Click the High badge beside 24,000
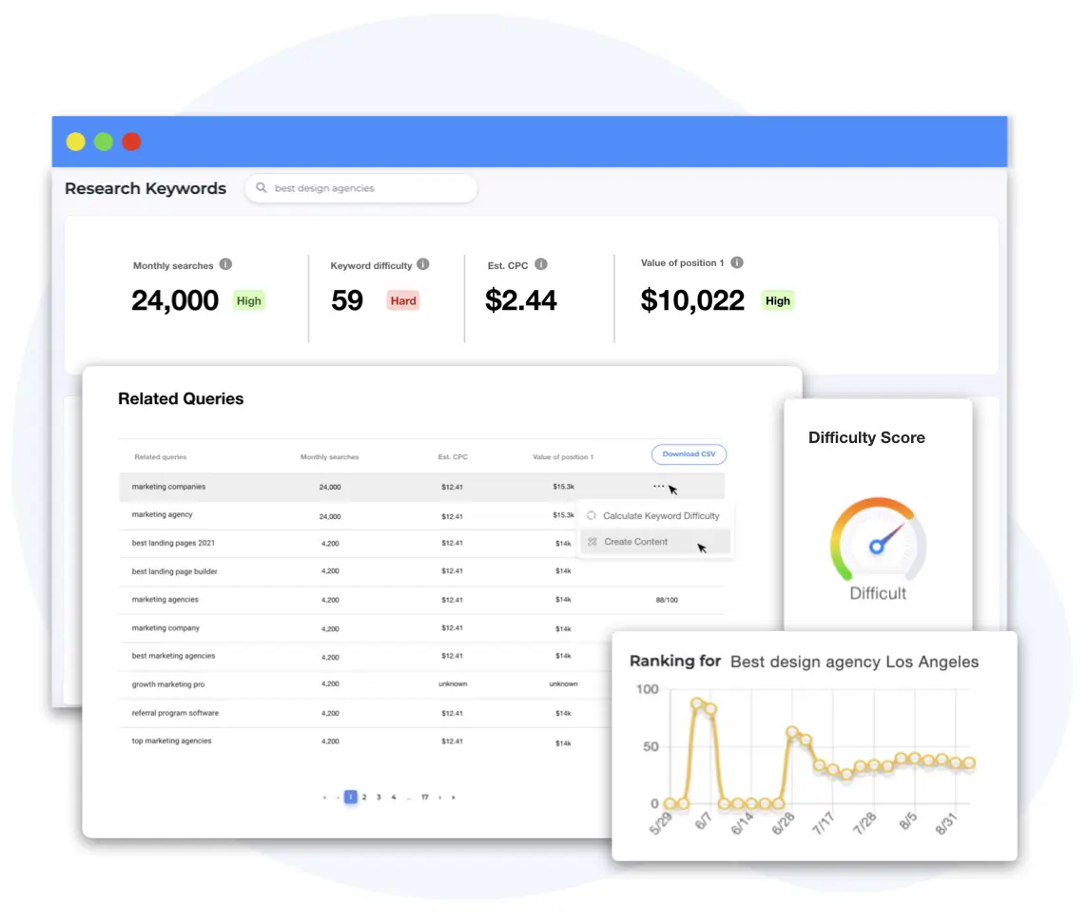The height and width of the screenshot is (923, 1088). [248, 300]
